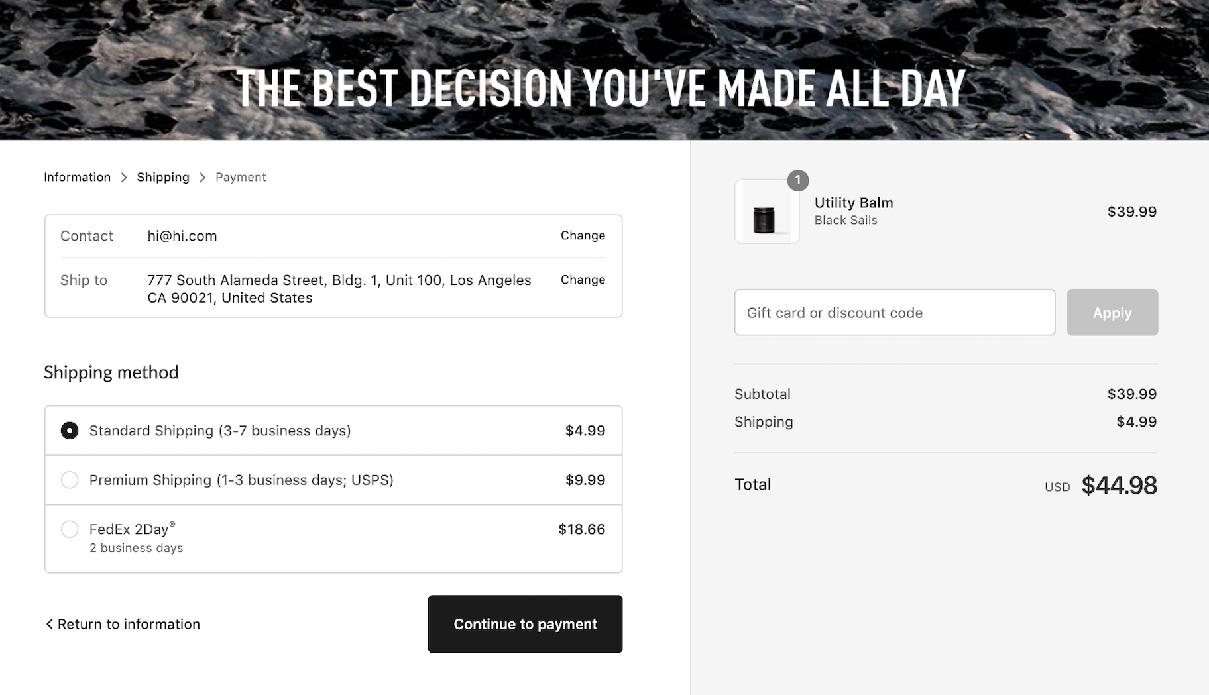Click the back chevron beside Return to information
1209x695 pixels.
[49, 624]
